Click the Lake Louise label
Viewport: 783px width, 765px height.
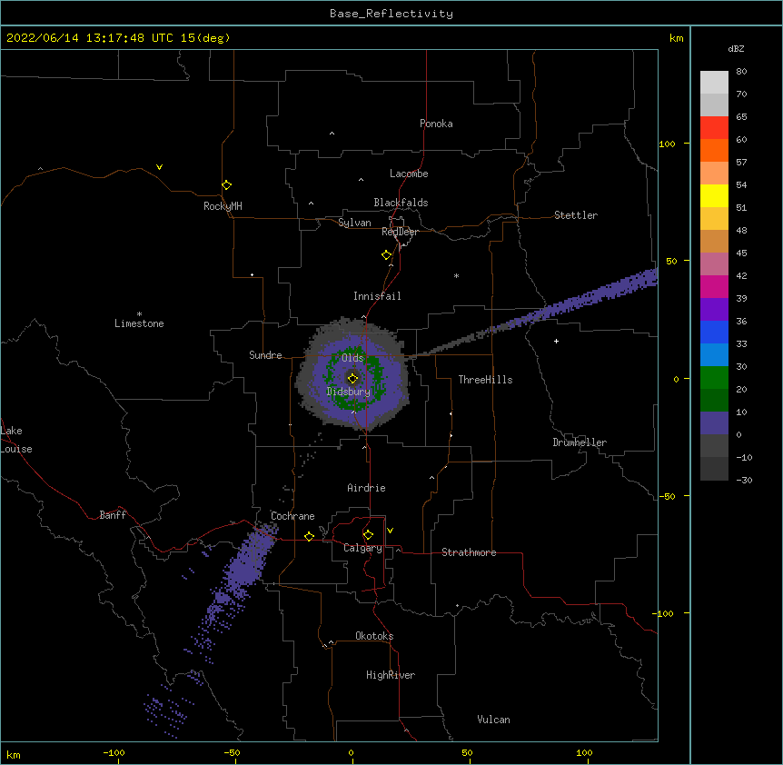tap(16, 440)
